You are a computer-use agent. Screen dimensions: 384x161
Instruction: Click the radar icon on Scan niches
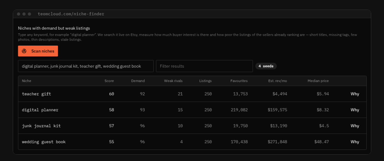tap(24, 51)
